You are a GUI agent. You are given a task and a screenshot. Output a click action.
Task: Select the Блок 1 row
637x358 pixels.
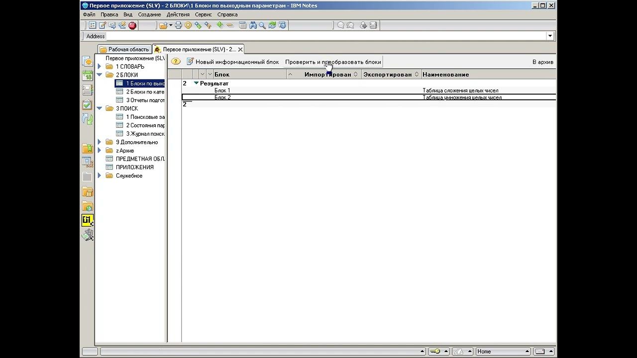(x=369, y=90)
